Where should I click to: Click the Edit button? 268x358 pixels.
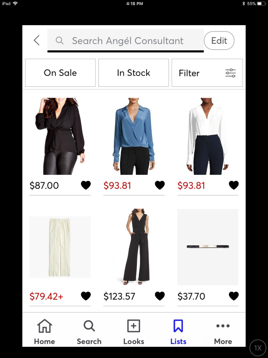[x=219, y=41]
